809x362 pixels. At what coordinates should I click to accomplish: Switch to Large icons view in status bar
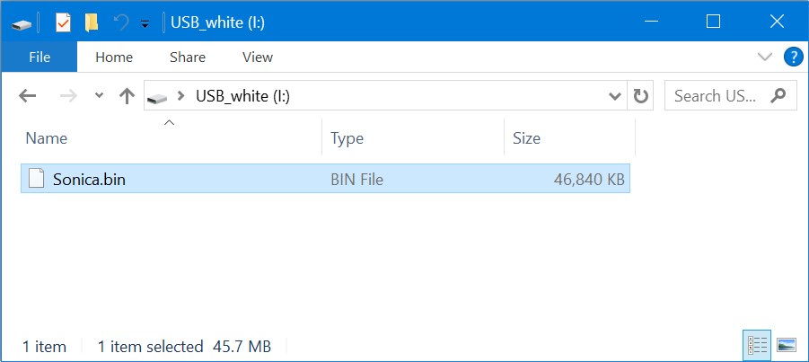click(x=787, y=344)
